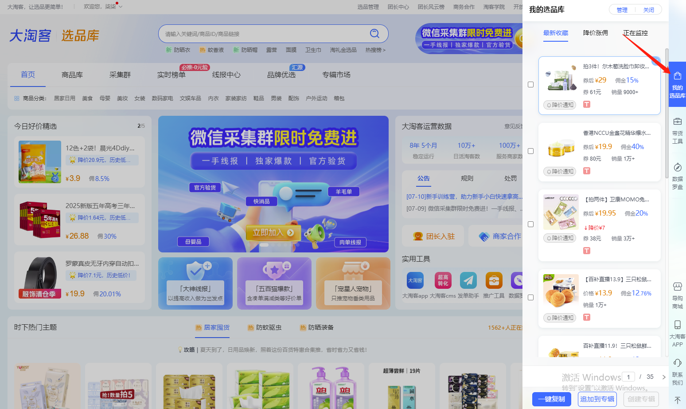Image resolution: width=686 pixels, height=409 pixels.
Task: Click the back-to-top arrow icon
Action: (677, 400)
